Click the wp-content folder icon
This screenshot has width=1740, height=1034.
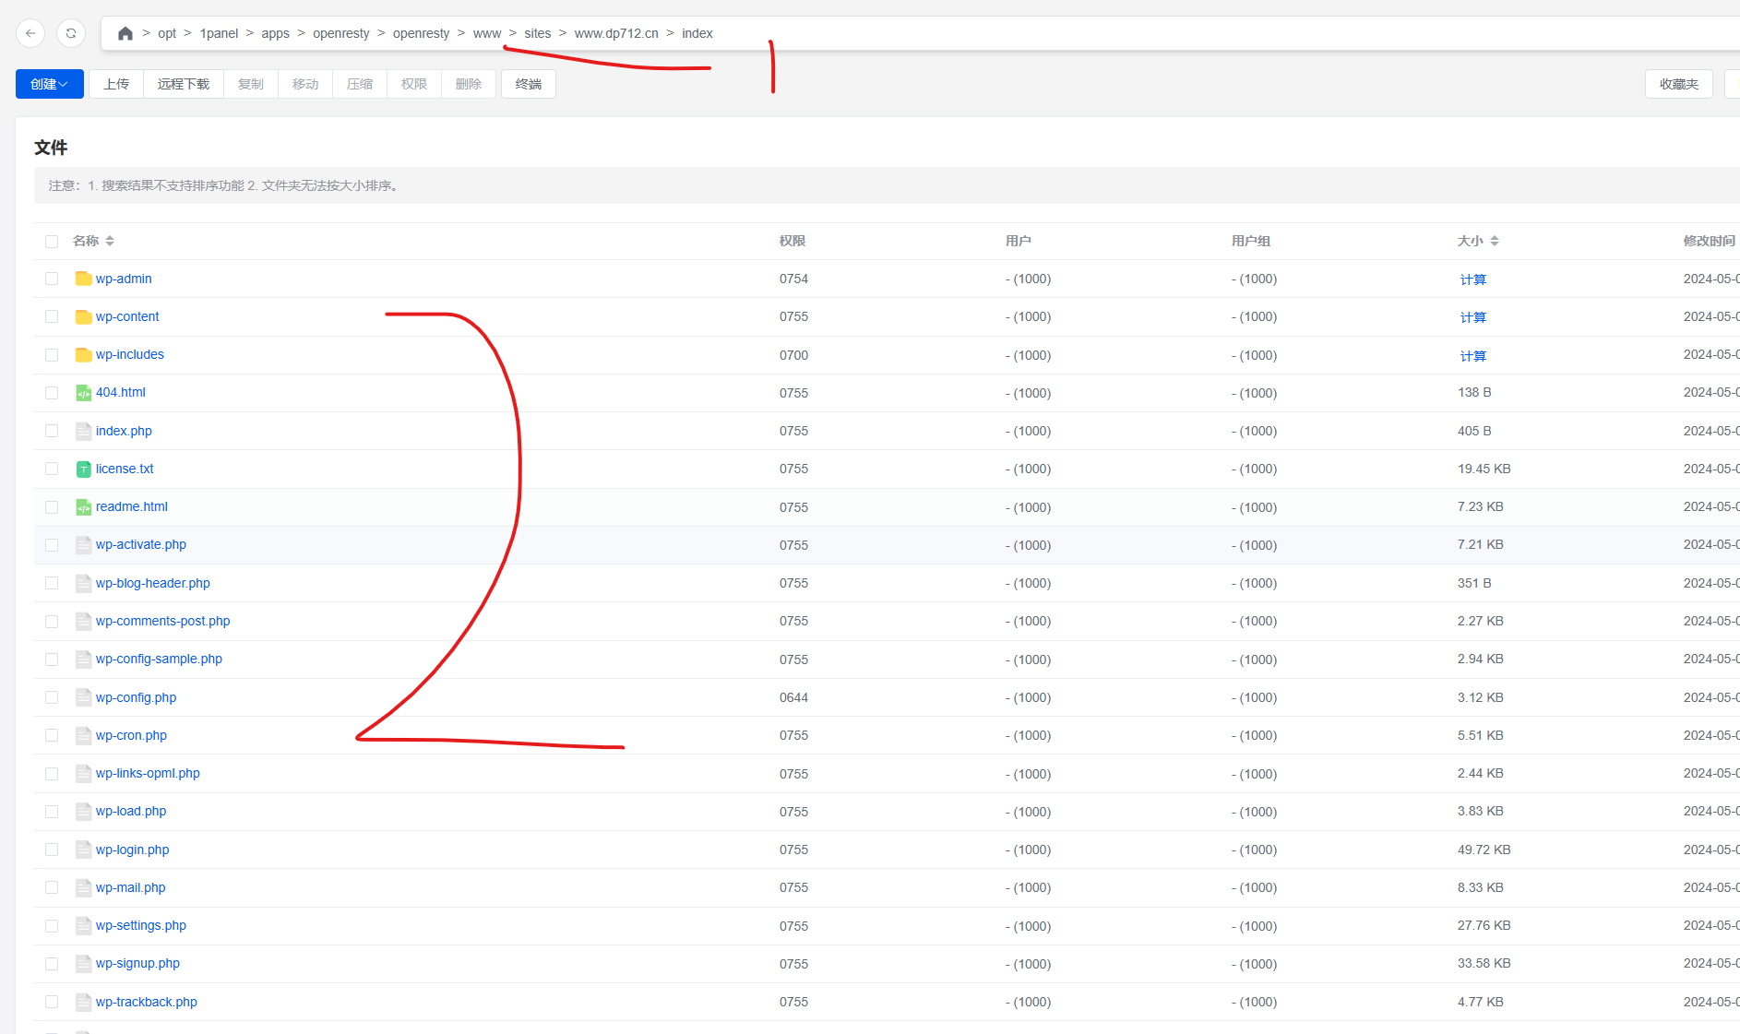point(83,316)
